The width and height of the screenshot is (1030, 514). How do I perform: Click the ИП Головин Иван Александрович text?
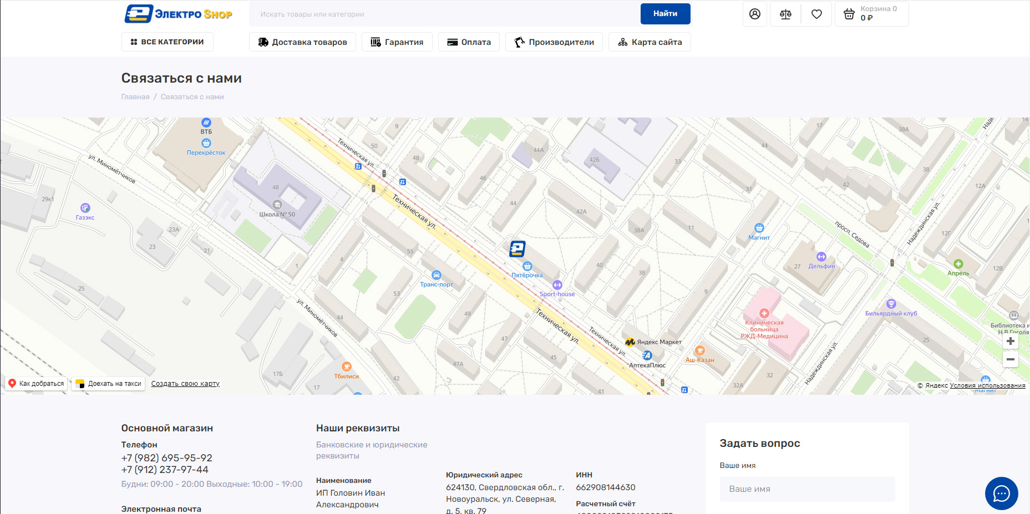coord(351,498)
